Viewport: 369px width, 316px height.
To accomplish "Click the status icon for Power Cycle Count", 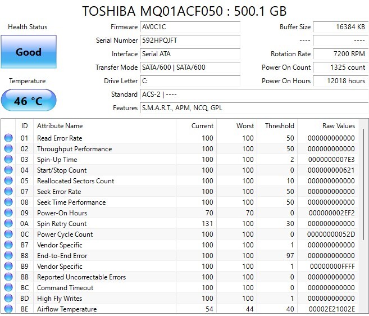I will pos(8,234).
